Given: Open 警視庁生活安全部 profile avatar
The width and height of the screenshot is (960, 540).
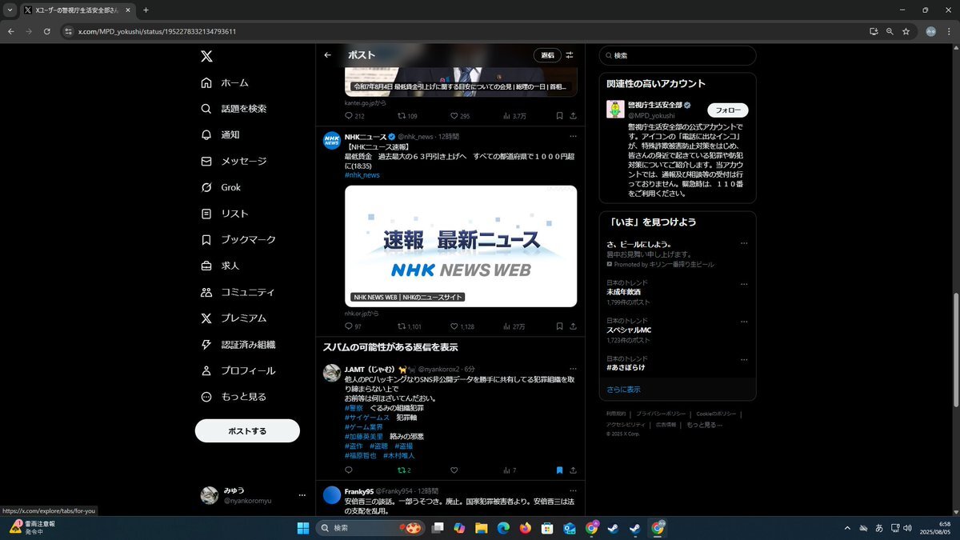Looking at the screenshot, I should pos(615,110).
